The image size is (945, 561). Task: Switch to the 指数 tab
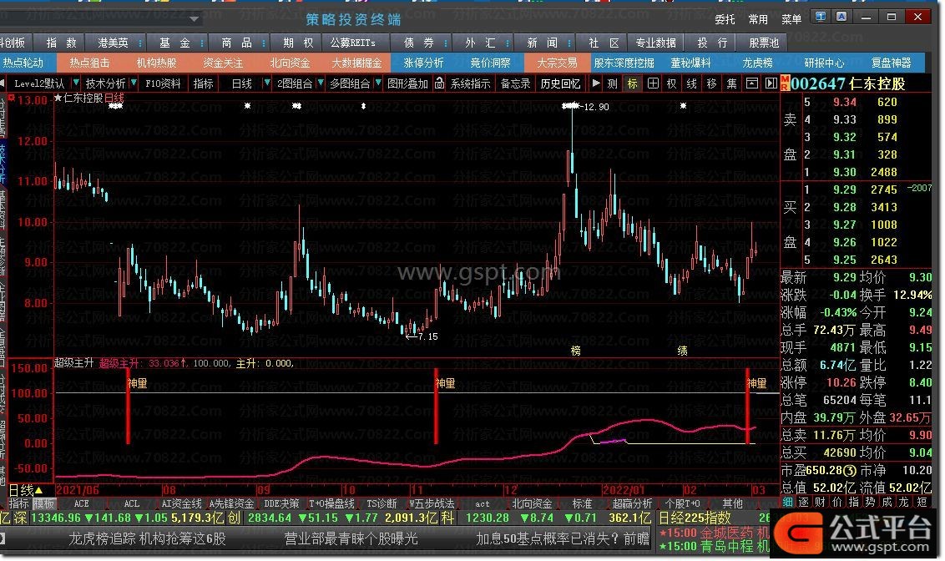(62, 43)
